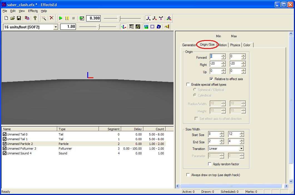
Task: Open the View menu
Action: pyautogui.click(x=22, y=11)
